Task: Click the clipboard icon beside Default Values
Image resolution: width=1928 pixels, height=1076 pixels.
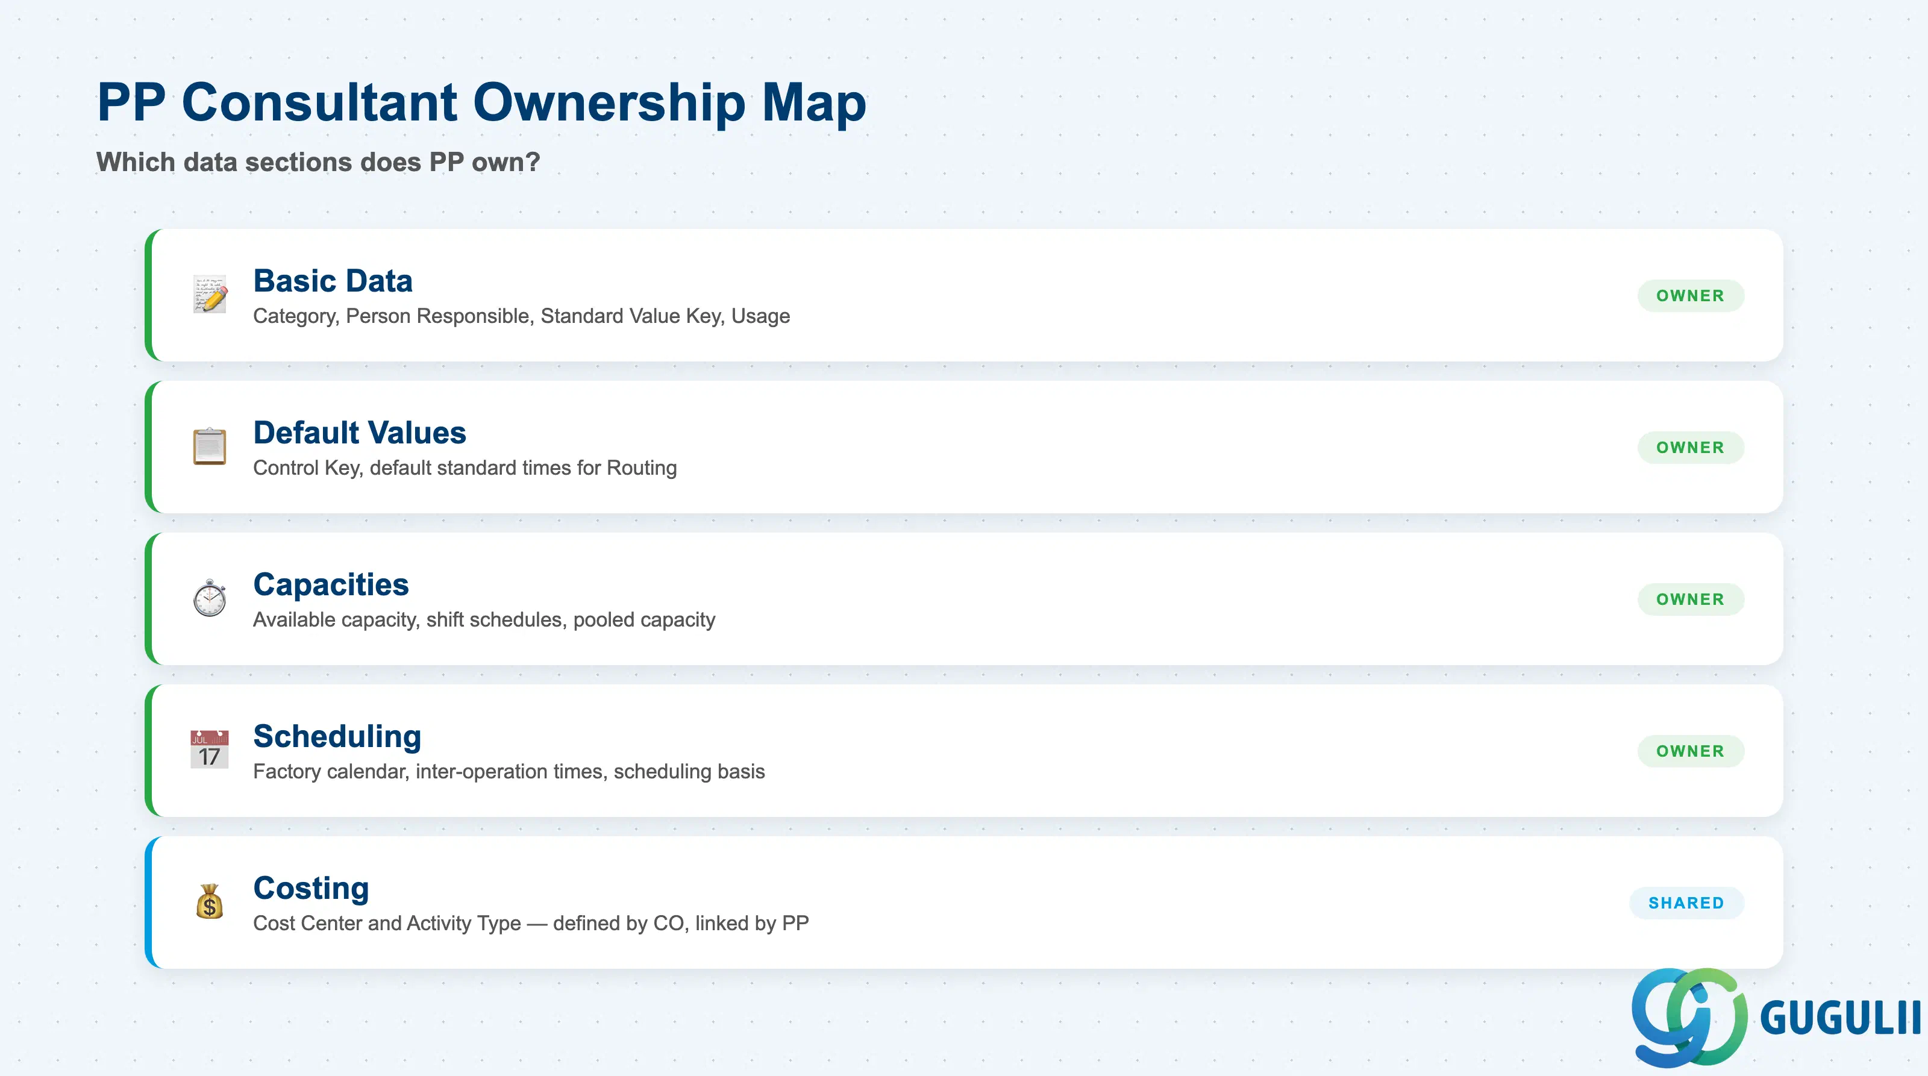Action: (210, 446)
